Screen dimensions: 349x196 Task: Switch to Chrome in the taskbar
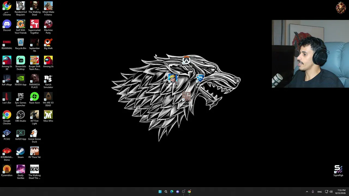pos(189,192)
